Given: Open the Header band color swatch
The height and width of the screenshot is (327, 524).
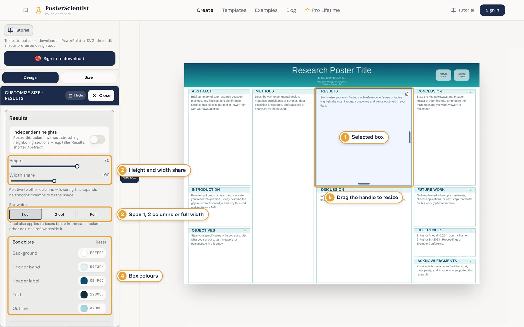Looking at the screenshot, I should 84,267.
